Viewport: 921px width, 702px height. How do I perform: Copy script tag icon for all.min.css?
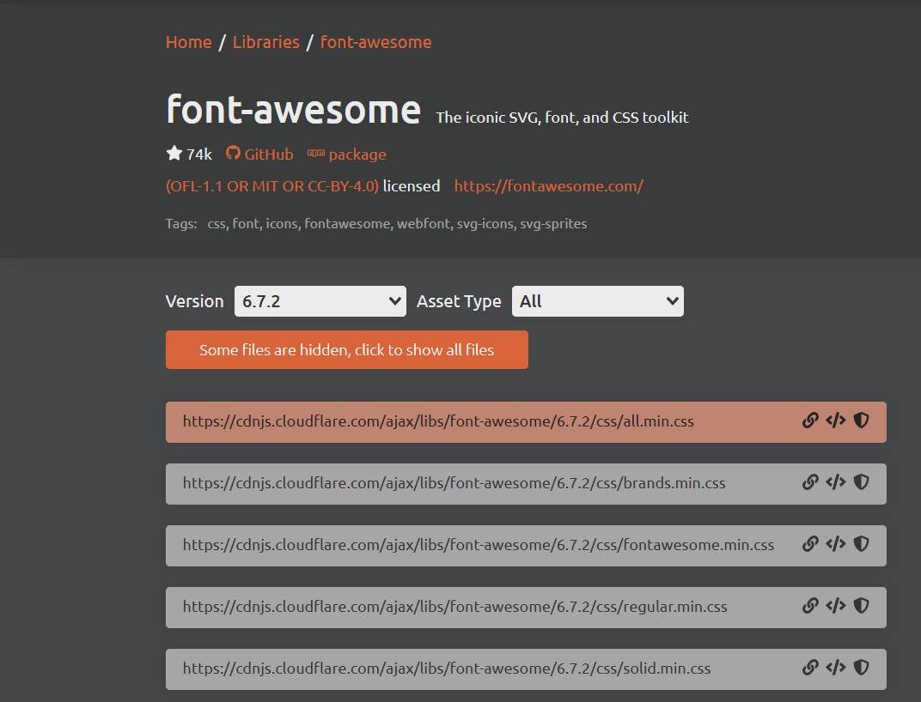pos(835,421)
